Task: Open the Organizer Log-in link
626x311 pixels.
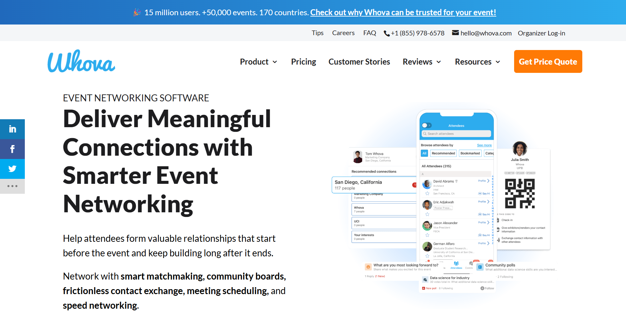Action: pos(541,33)
